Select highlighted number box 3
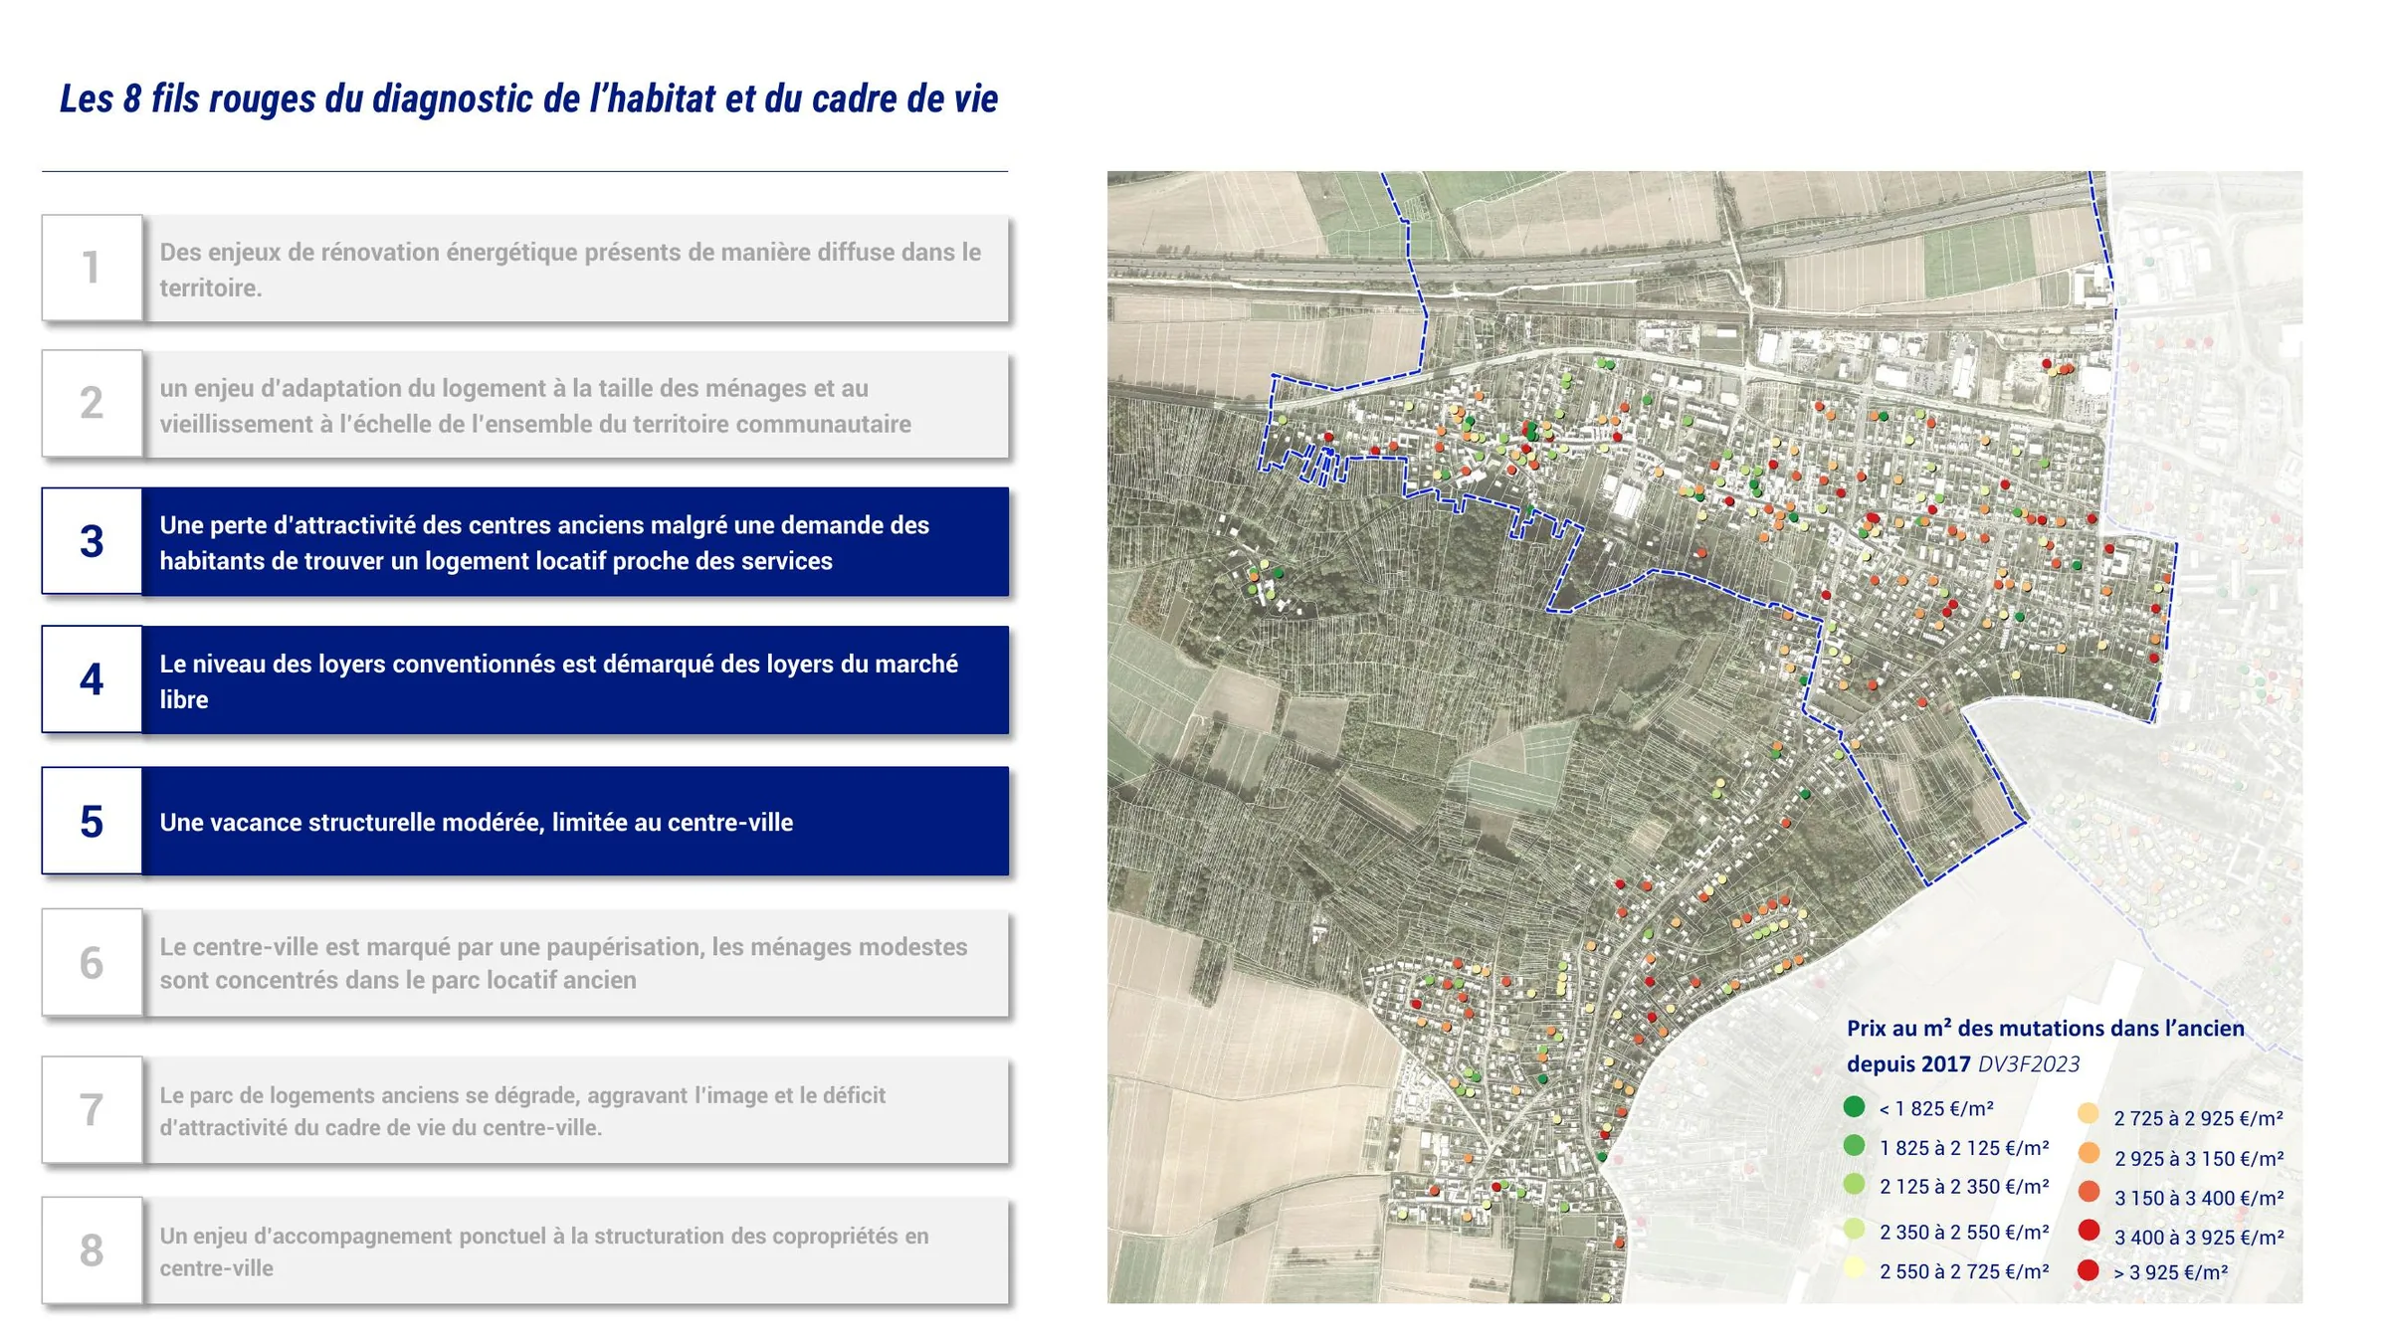2388x1343 pixels. click(x=92, y=541)
